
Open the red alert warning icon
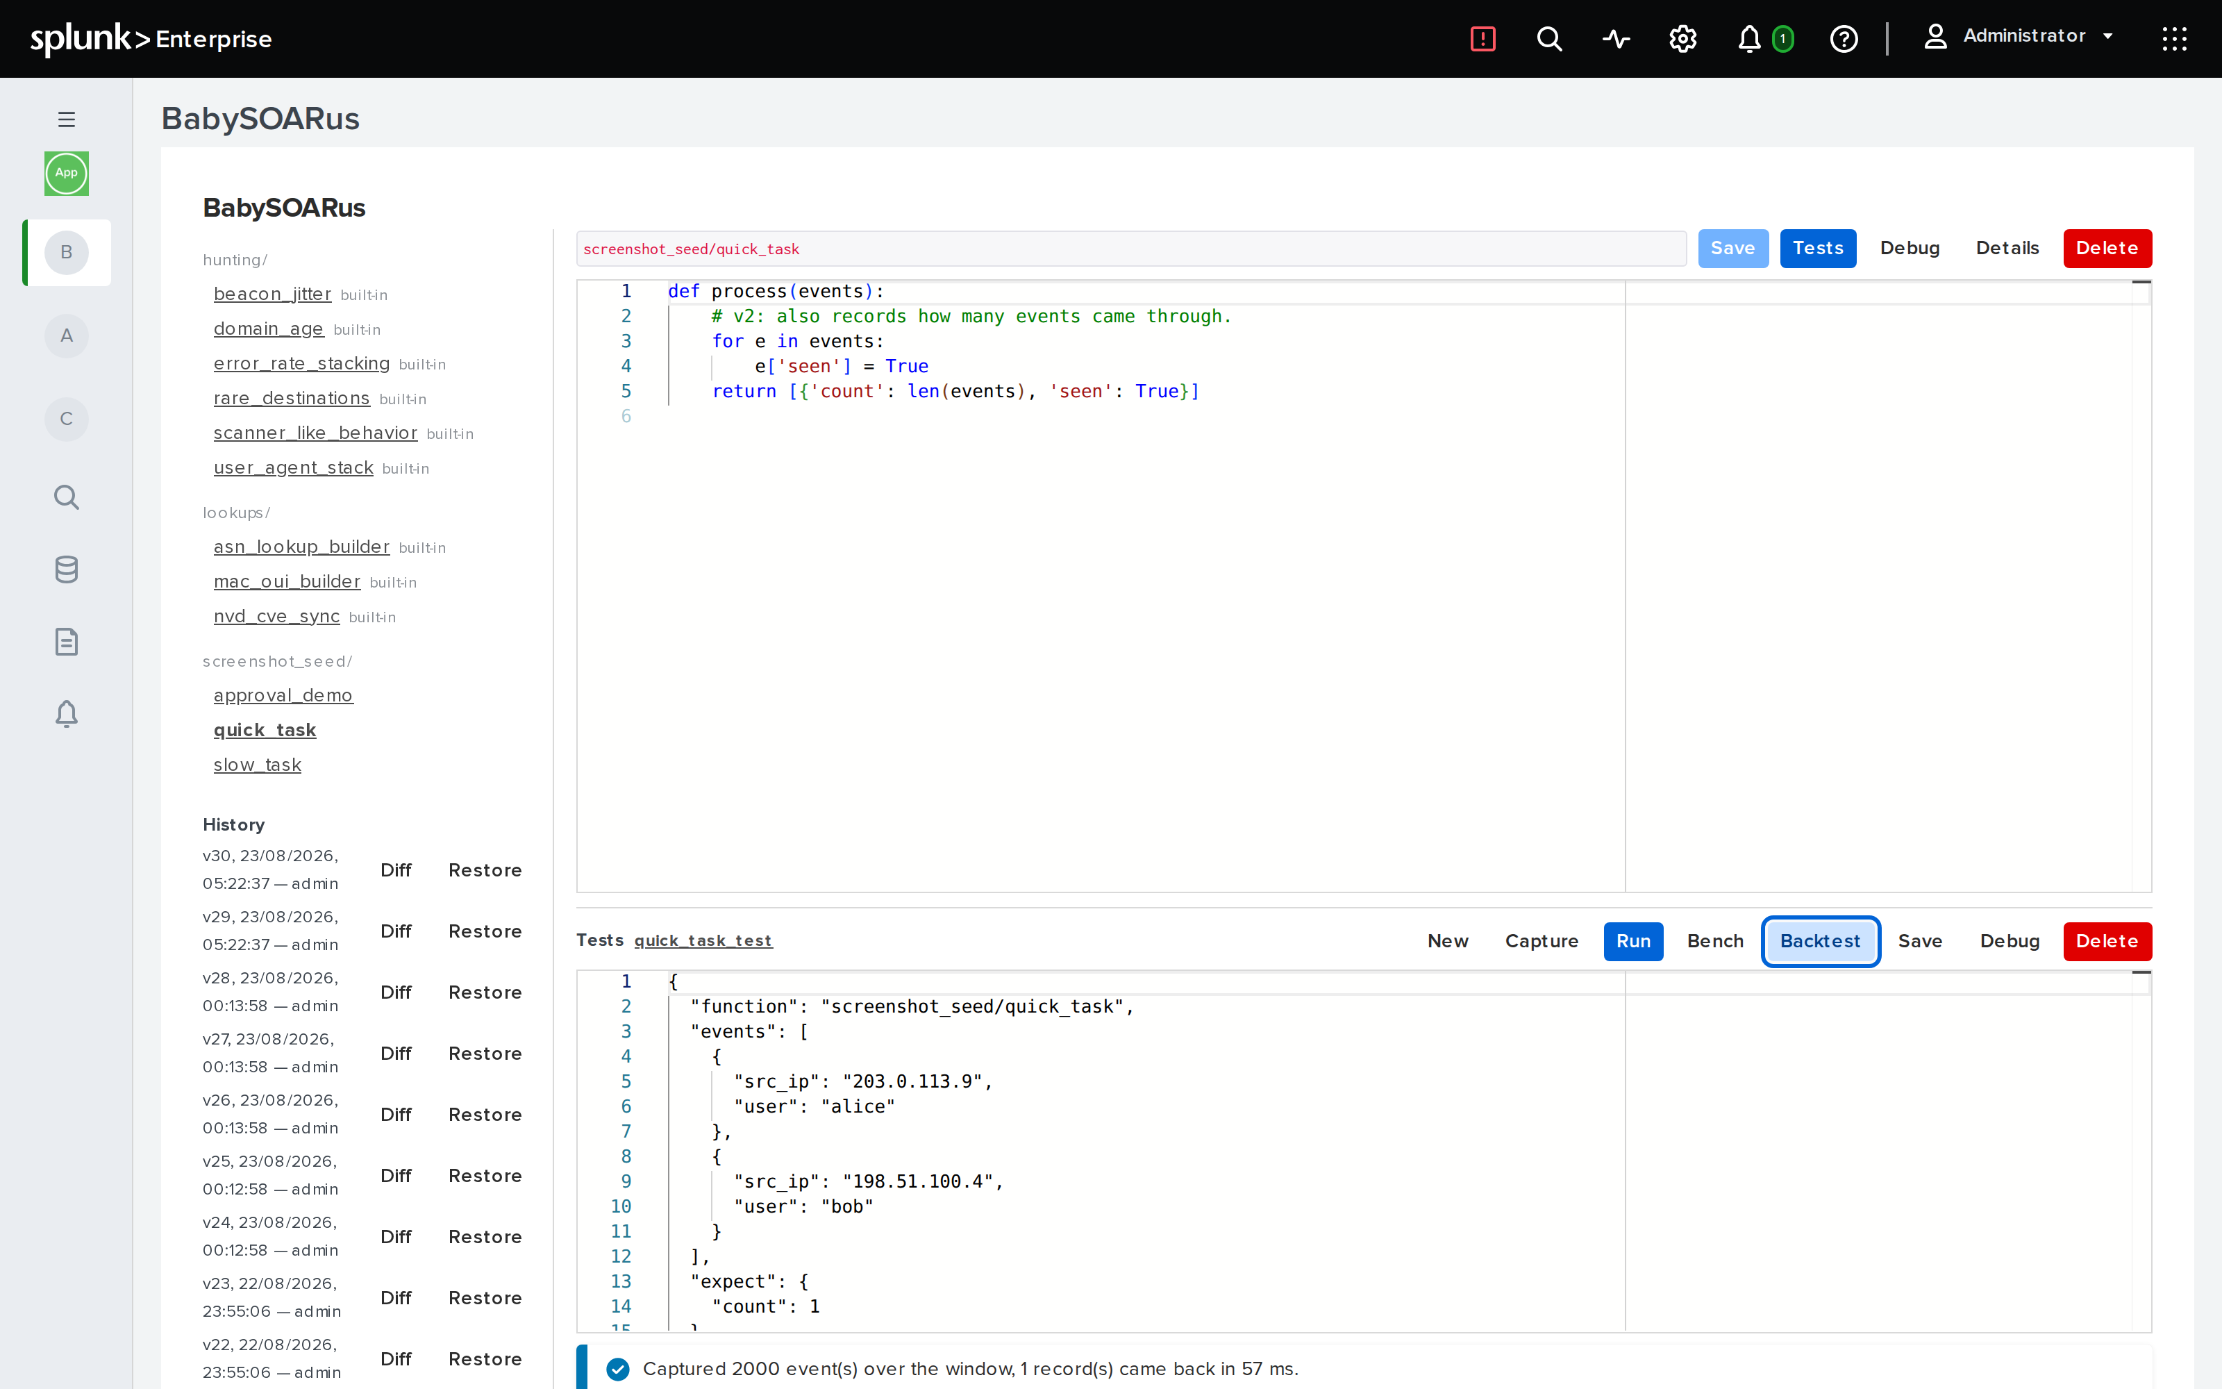(1482, 39)
